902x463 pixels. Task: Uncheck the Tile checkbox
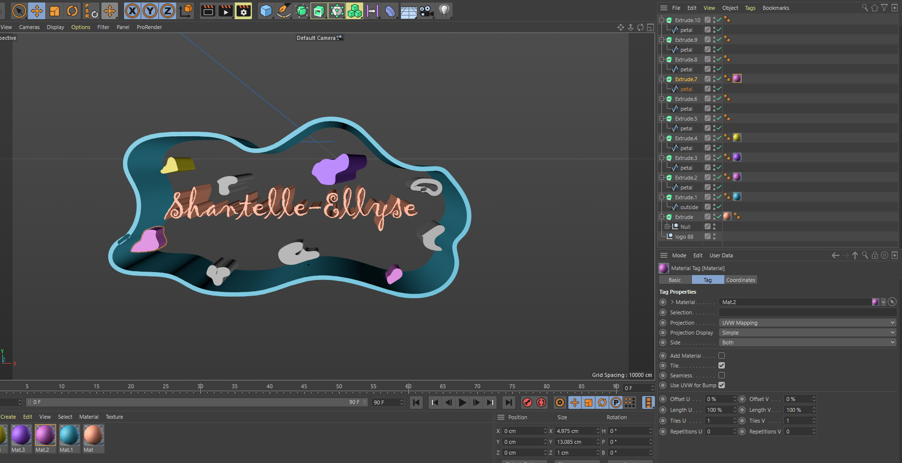721,366
